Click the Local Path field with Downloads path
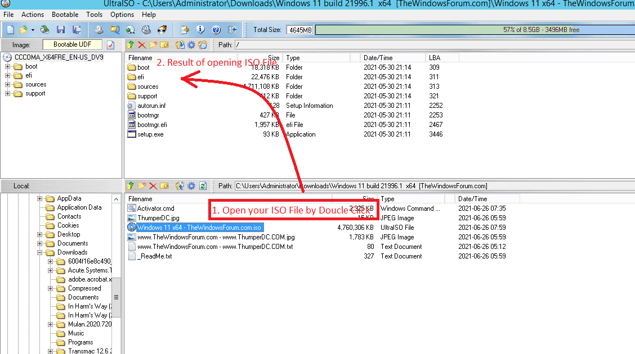 435,186
